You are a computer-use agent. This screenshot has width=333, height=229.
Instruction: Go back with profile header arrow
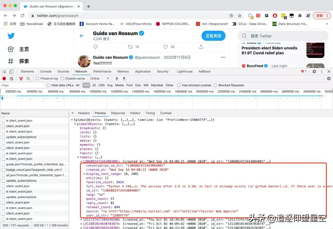tap(82, 36)
